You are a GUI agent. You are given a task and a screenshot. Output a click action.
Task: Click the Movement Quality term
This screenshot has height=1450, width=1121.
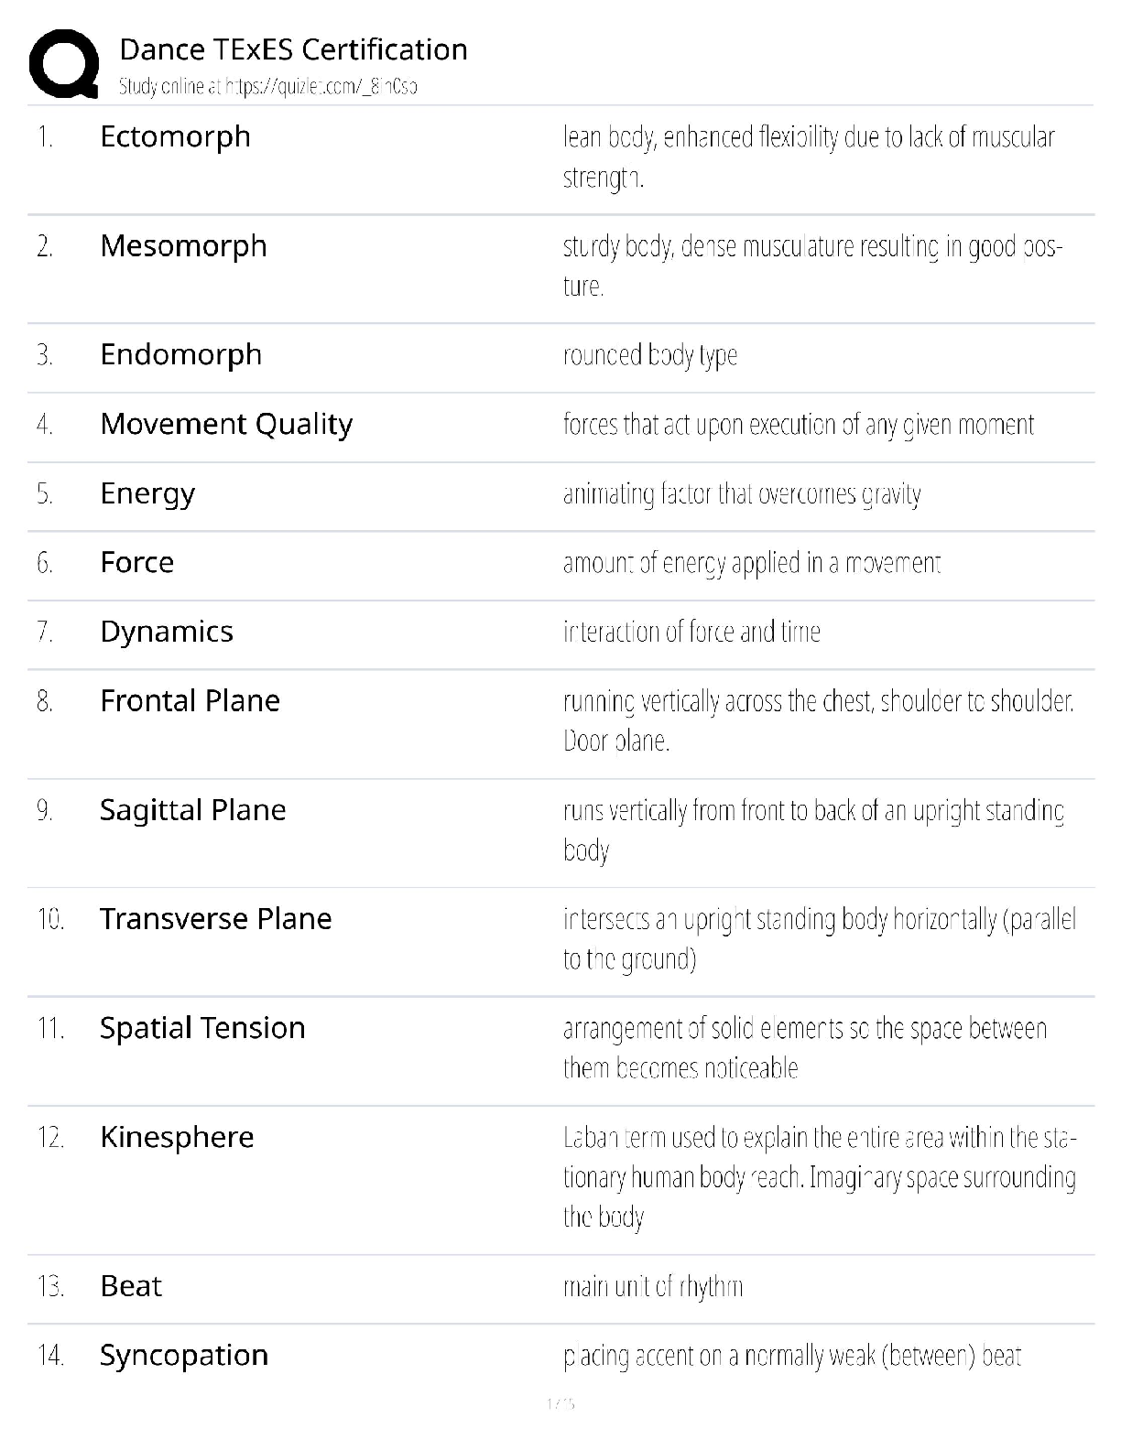(226, 424)
